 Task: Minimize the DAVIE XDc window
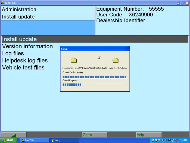(x=178, y=3)
